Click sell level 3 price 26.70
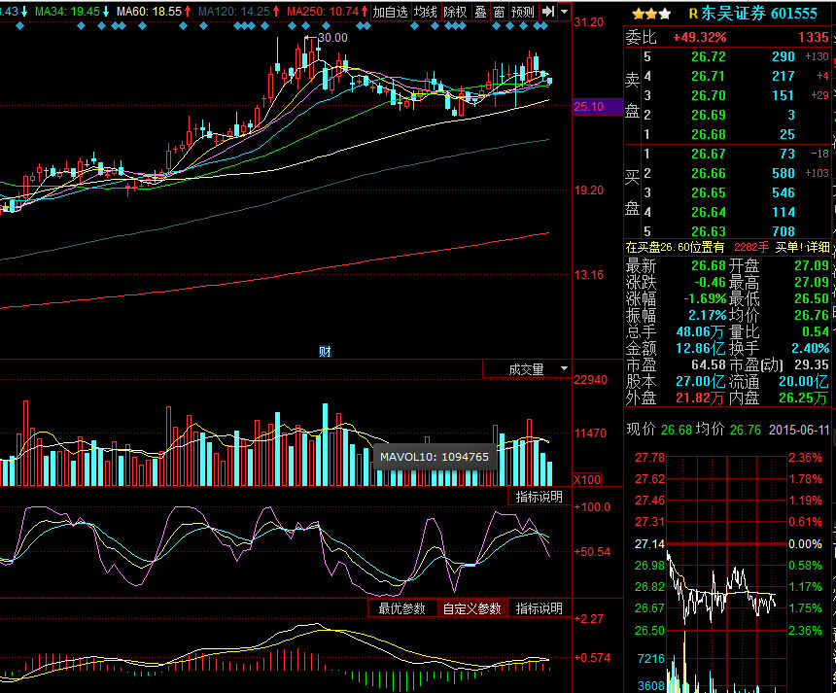Viewport: 836px width, 693px height. pyautogui.click(x=708, y=95)
